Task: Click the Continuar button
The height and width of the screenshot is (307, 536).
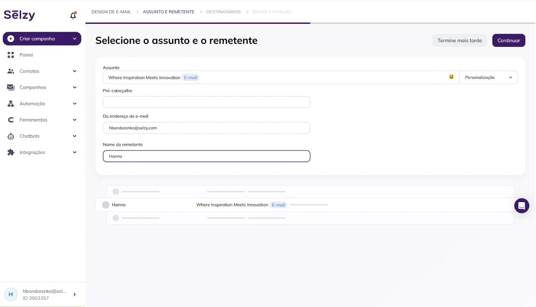Action: click(508, 40)
